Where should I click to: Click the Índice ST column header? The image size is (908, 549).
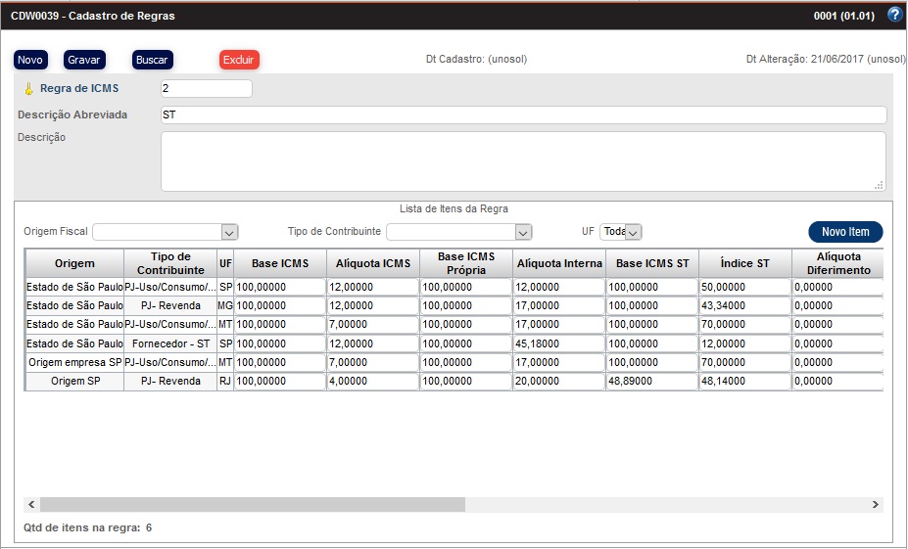743,263
